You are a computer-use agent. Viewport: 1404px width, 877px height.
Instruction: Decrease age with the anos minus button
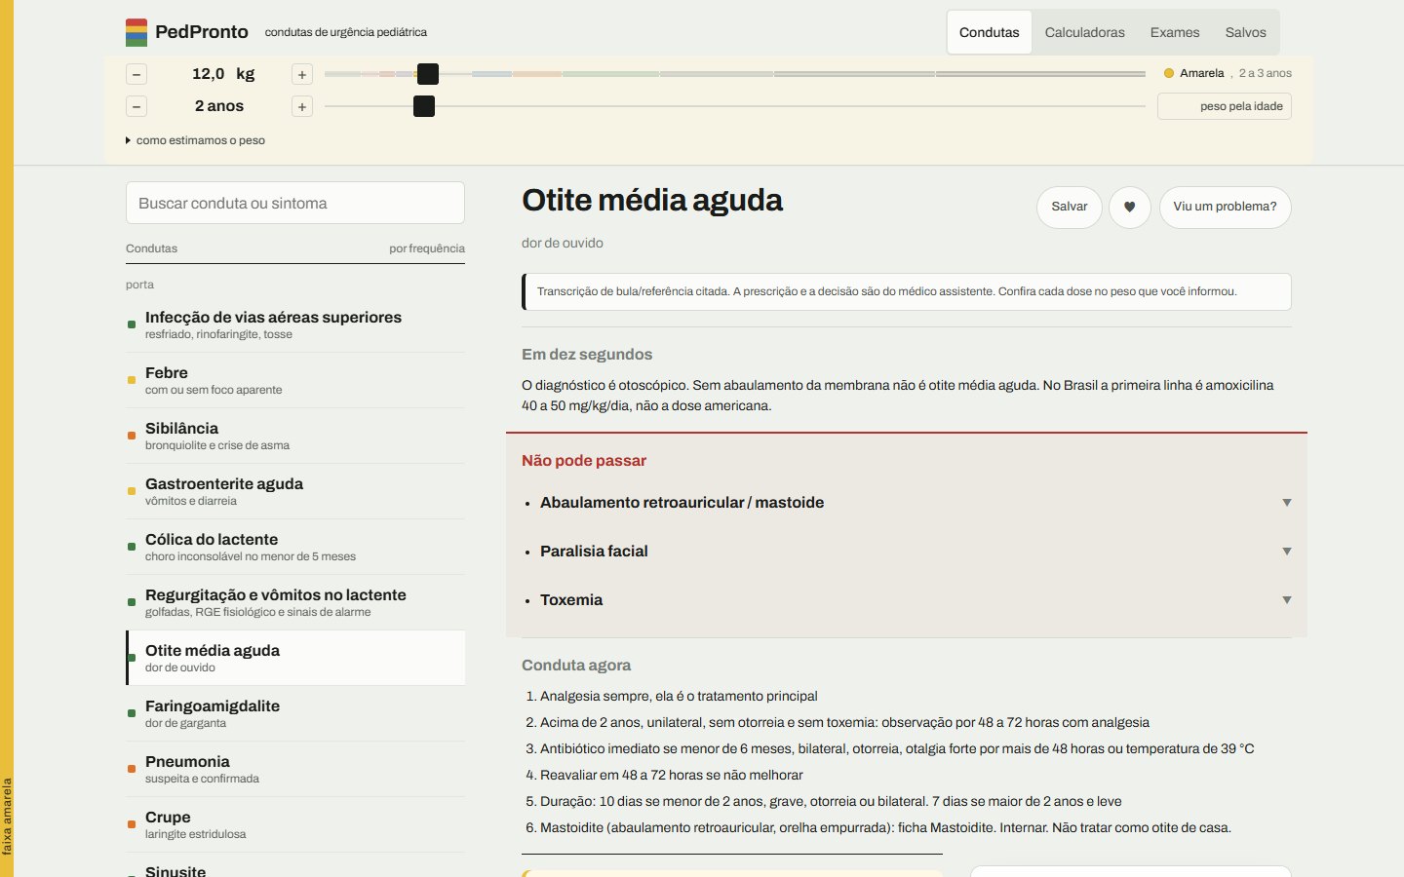point(136,107)
